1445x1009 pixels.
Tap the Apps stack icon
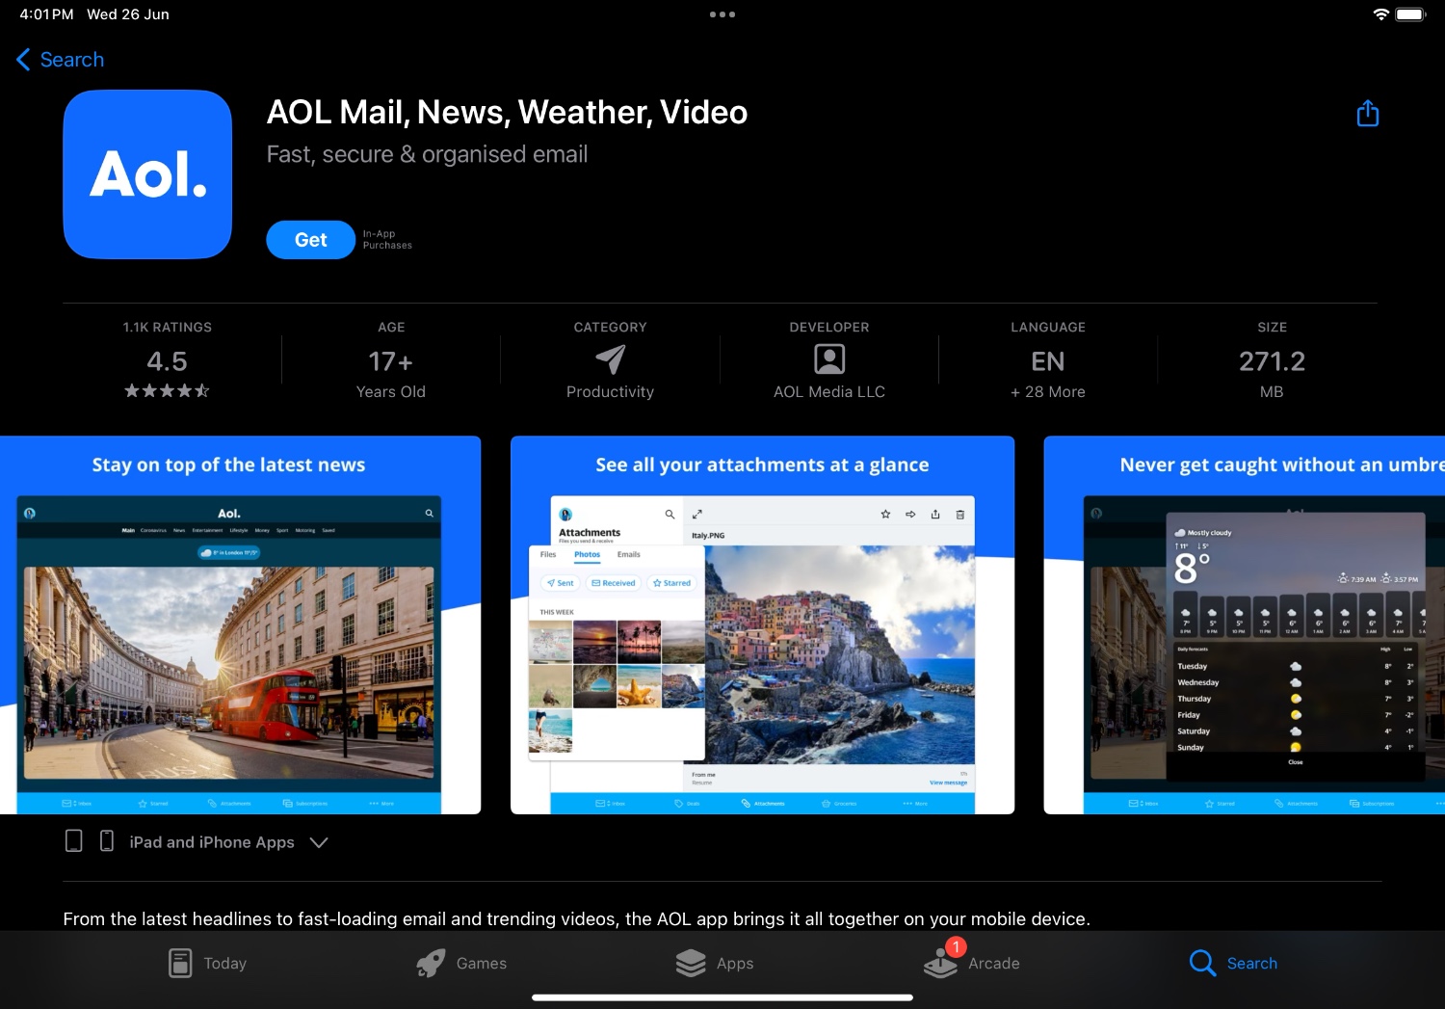point(691,963)
